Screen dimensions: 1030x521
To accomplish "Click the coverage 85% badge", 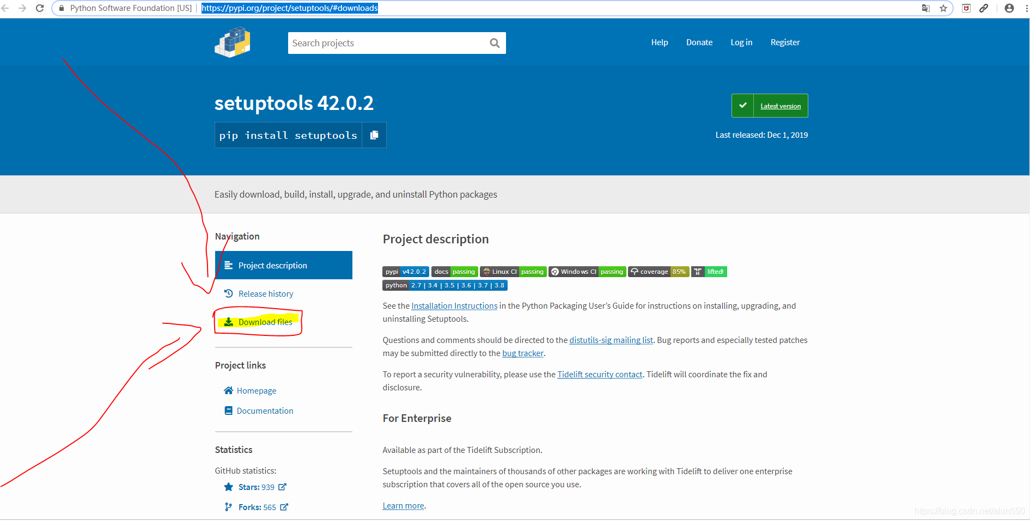I will pyautogui.click(x=659, y=272).
